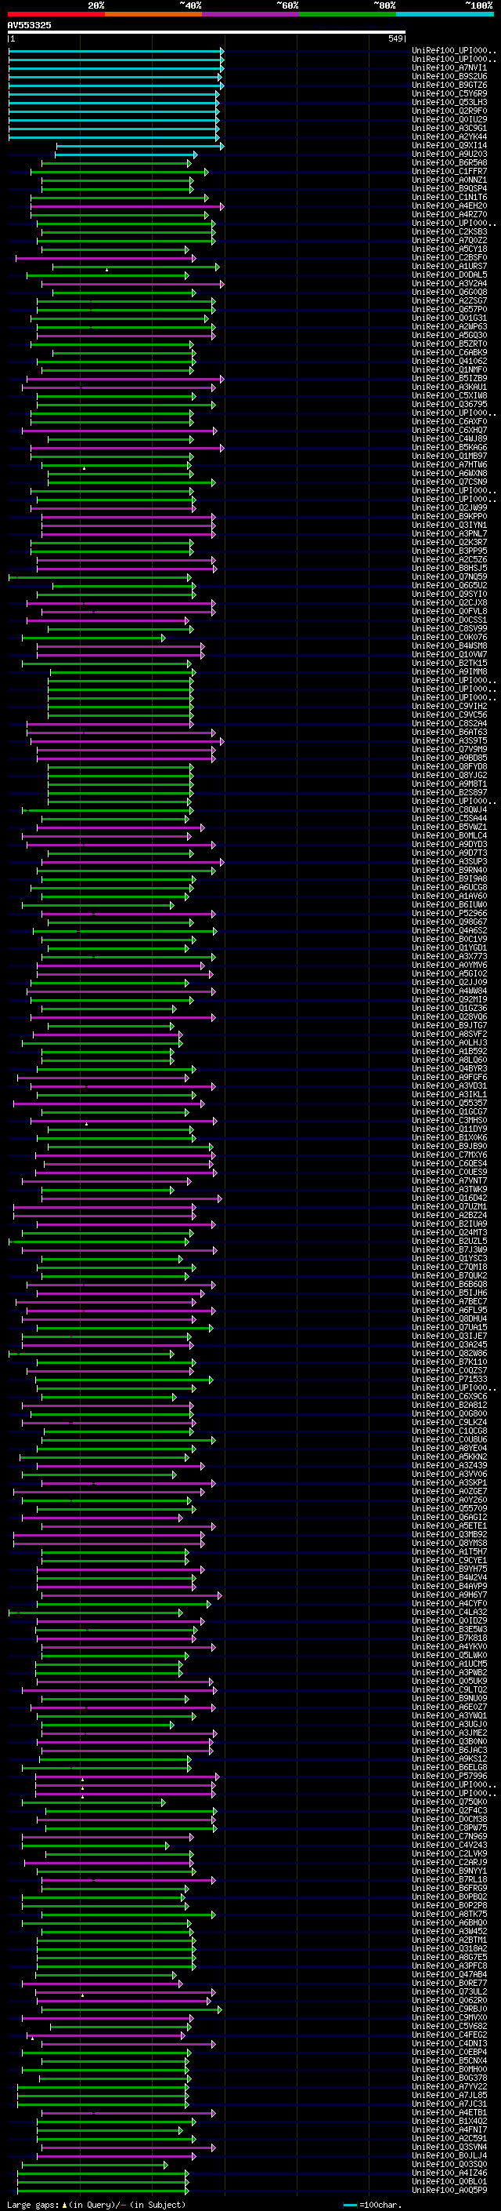Select hit label UniRef100_Q36795

click(449, 404)
